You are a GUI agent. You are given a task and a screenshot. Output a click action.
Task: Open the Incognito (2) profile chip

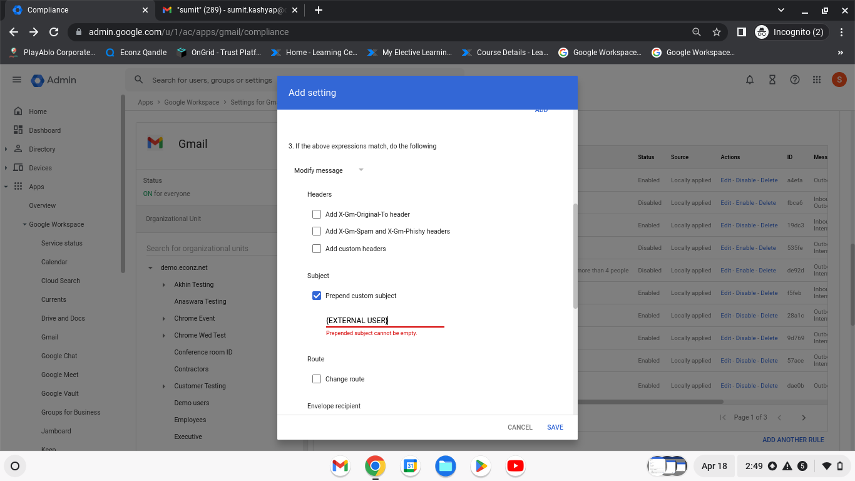(791, 32)
